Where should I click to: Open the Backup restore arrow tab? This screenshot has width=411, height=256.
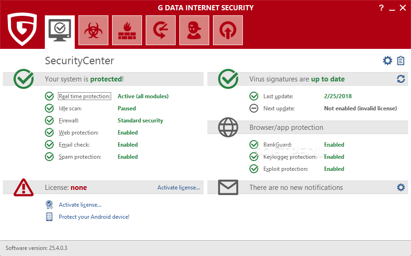(x=160, y=30)
